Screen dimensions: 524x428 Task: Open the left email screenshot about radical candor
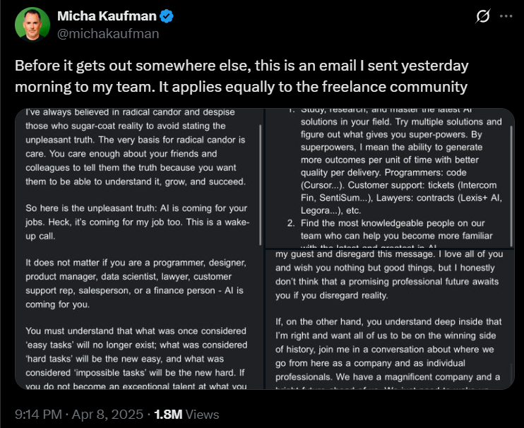coord(139,249)
